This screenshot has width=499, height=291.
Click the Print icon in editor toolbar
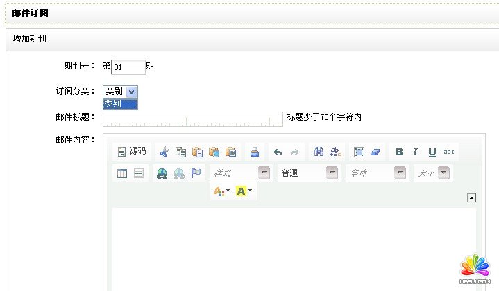click(255, 152)
